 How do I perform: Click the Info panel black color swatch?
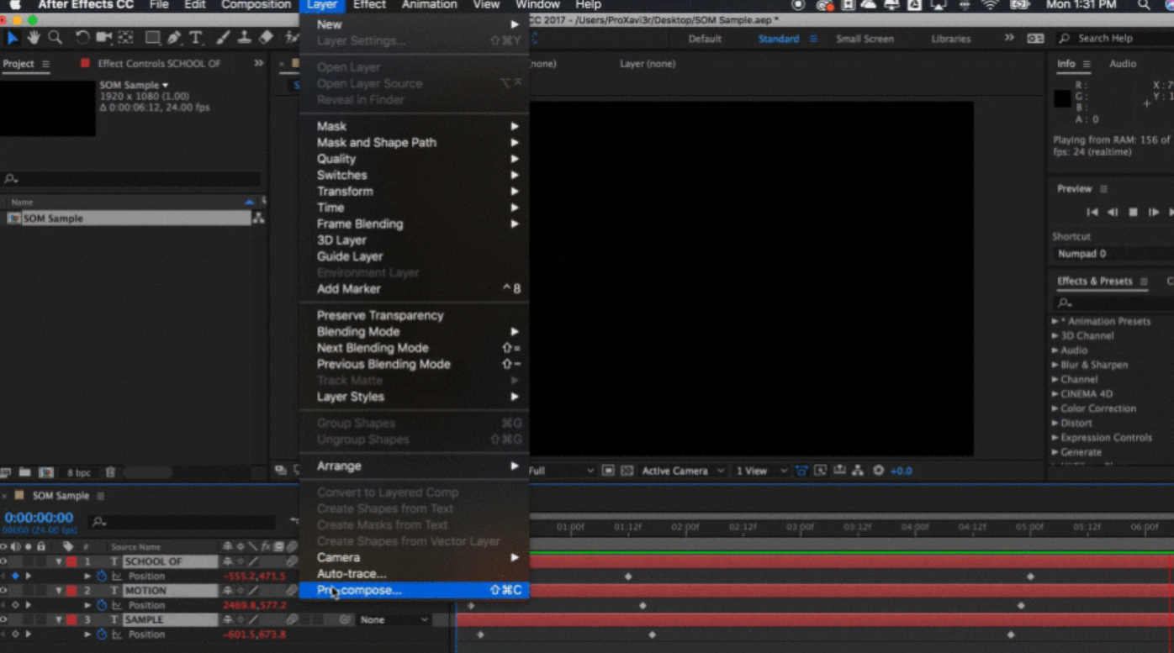click(1062, 99)
